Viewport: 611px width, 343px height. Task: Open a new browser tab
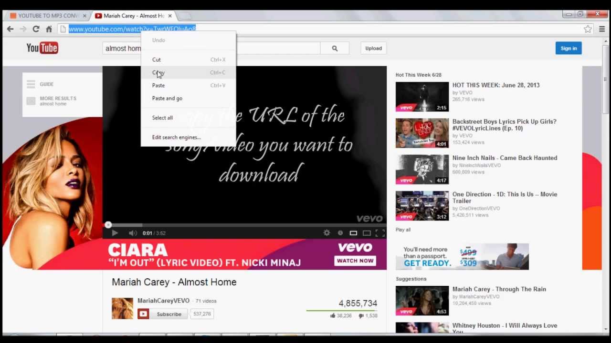184,16
